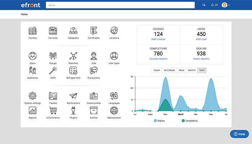Expand the user avatar dropdown menu
The height and width of the screenshot is (144, 252).
click(226, 5)
